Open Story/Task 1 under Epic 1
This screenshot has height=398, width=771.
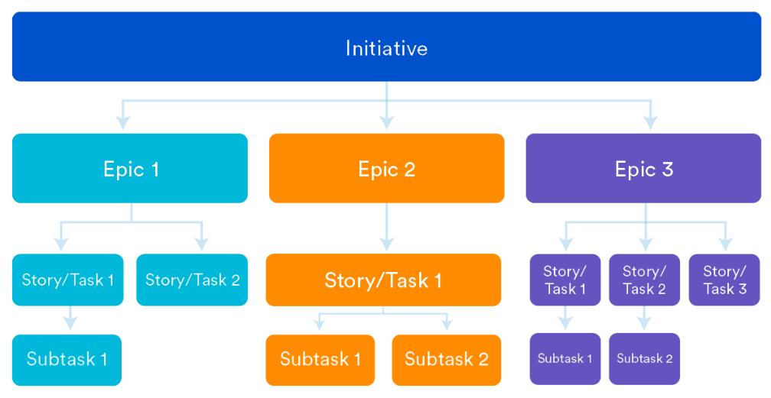[x=68, y=280]
